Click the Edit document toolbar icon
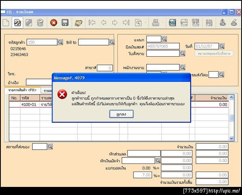The height and width of the screenshot is (195, 242). click(17, 23)
